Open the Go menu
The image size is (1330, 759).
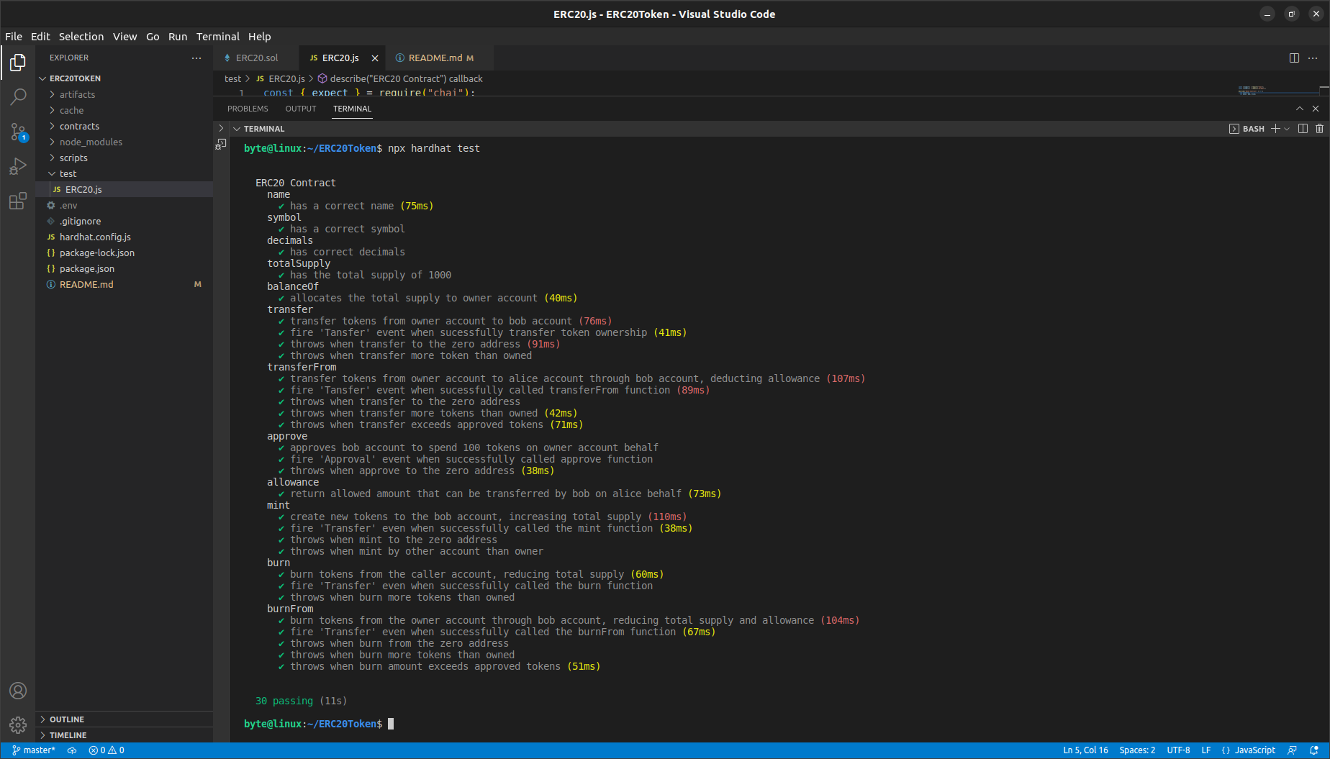[153, 37]
